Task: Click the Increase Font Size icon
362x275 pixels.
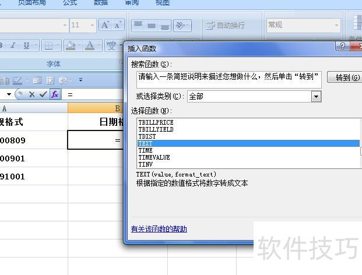Action: 106,25
